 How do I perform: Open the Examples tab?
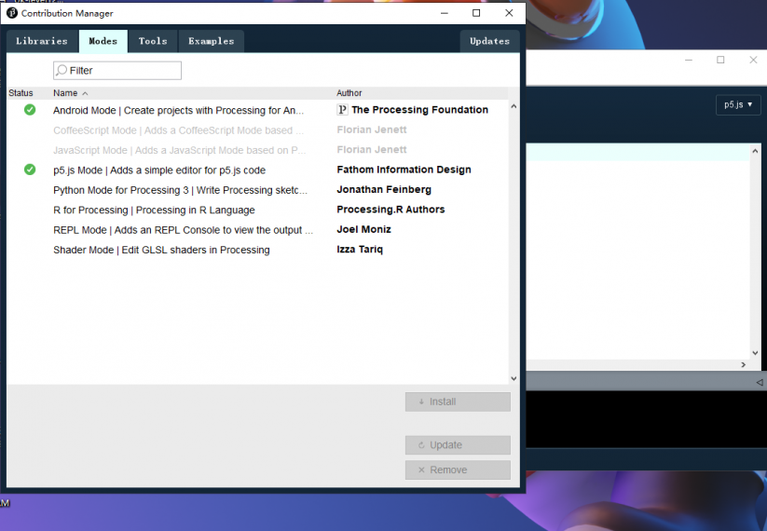[212, 41]
